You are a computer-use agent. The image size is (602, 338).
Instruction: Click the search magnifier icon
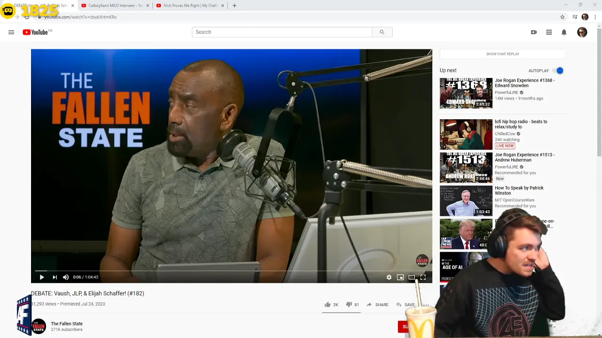tap(381, 32)
